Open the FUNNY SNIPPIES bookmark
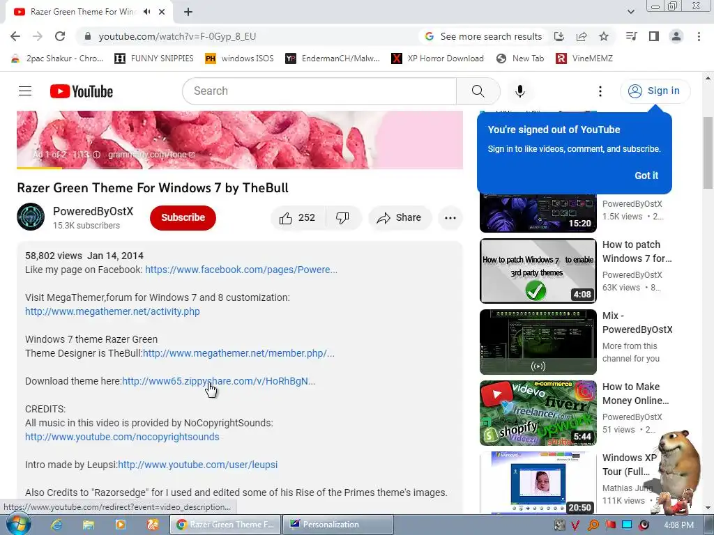714x535 pixels. tap(154, 59)
